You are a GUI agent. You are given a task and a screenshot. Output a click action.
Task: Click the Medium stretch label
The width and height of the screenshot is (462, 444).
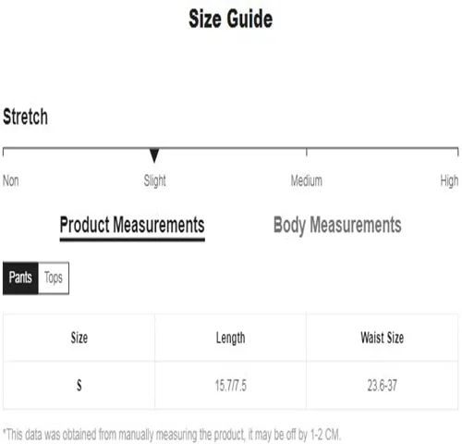(x=307, y=180)
